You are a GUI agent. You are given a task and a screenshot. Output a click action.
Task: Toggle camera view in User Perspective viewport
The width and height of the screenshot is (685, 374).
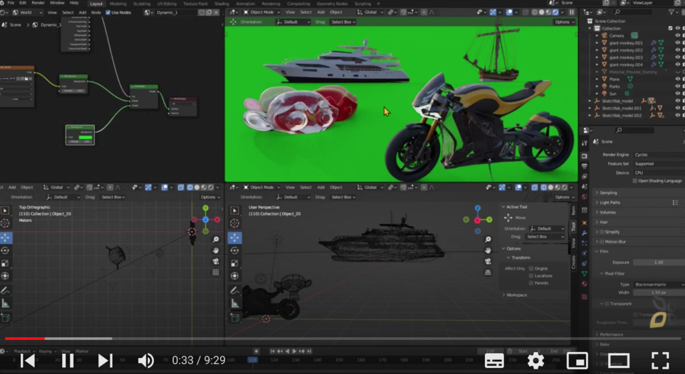coord(488,262)
